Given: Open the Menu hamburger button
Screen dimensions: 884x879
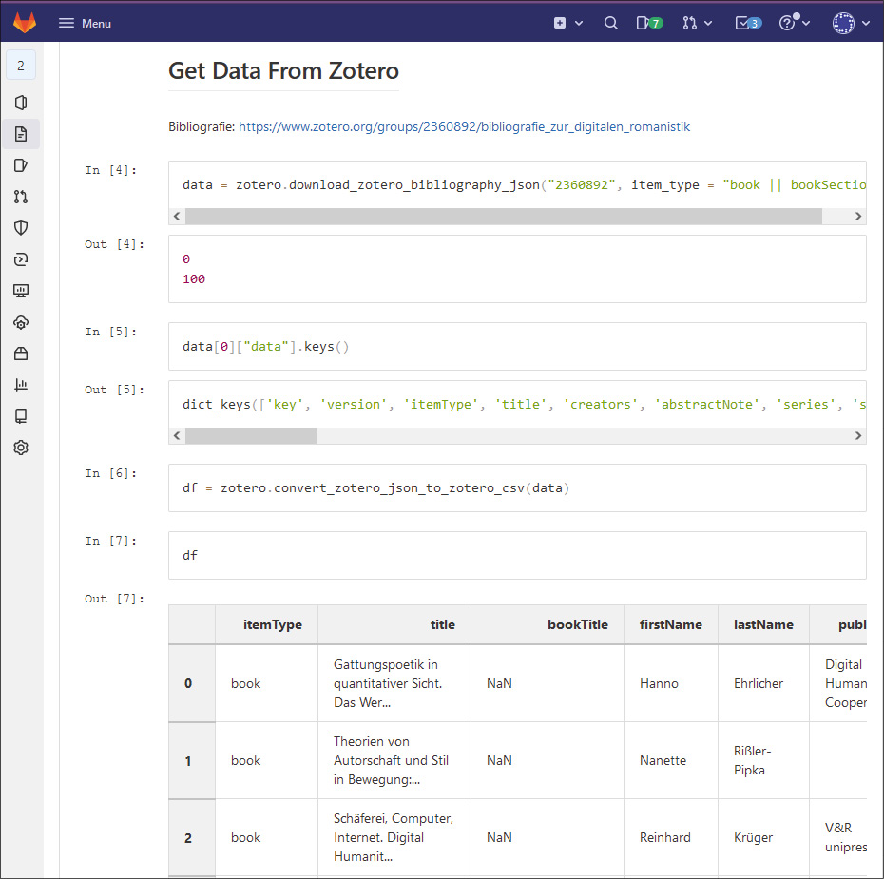Looking at the screenshot, I should tap(85, 23).
